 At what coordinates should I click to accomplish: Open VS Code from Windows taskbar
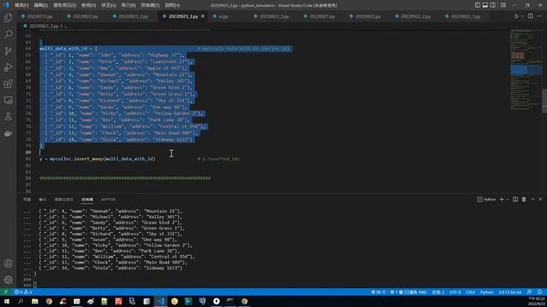161,301
